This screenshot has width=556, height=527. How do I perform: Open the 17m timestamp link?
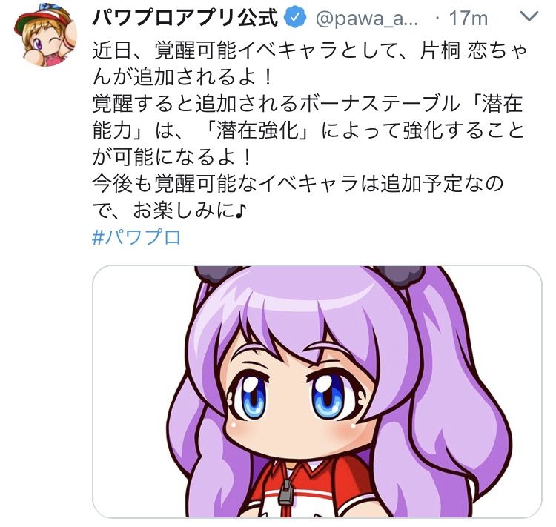coord(468,19)
